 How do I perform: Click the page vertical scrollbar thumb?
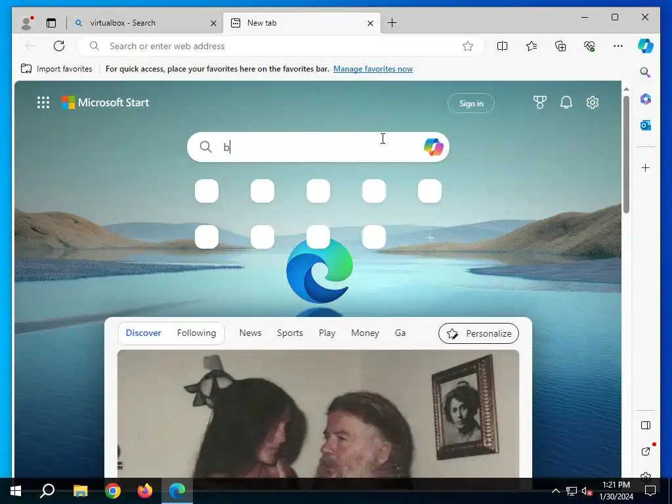coord(626,154)
